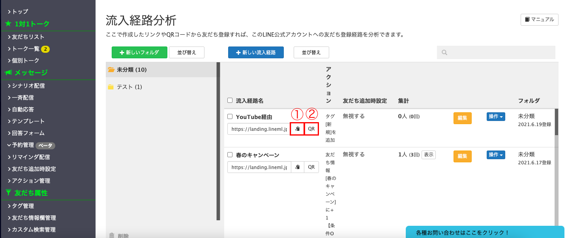The height and width of the screenshot is (238, 568).
Task: Check the YouTube経由 row checkbox
Action: [230, 117]
